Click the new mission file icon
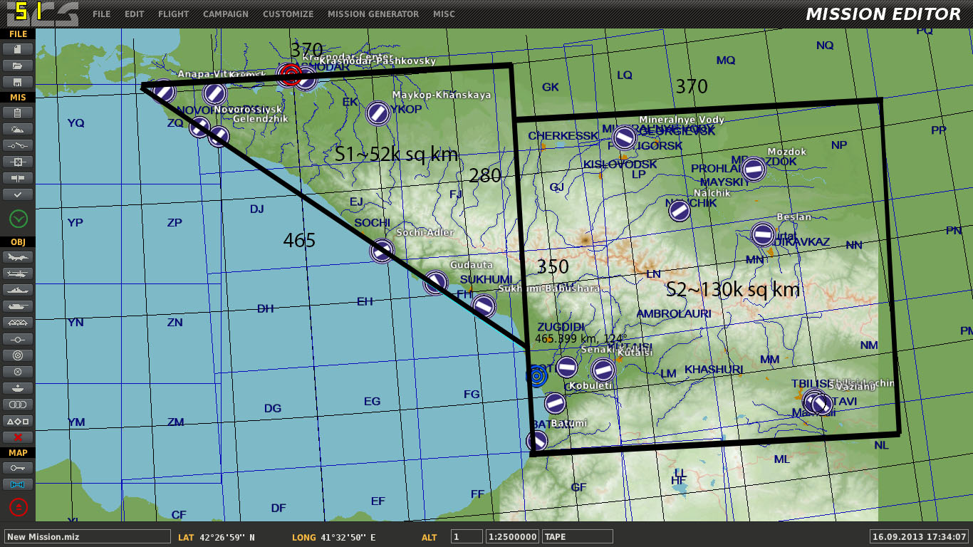Viewport: 973px width, 547px height. click(x=18, y=49)
